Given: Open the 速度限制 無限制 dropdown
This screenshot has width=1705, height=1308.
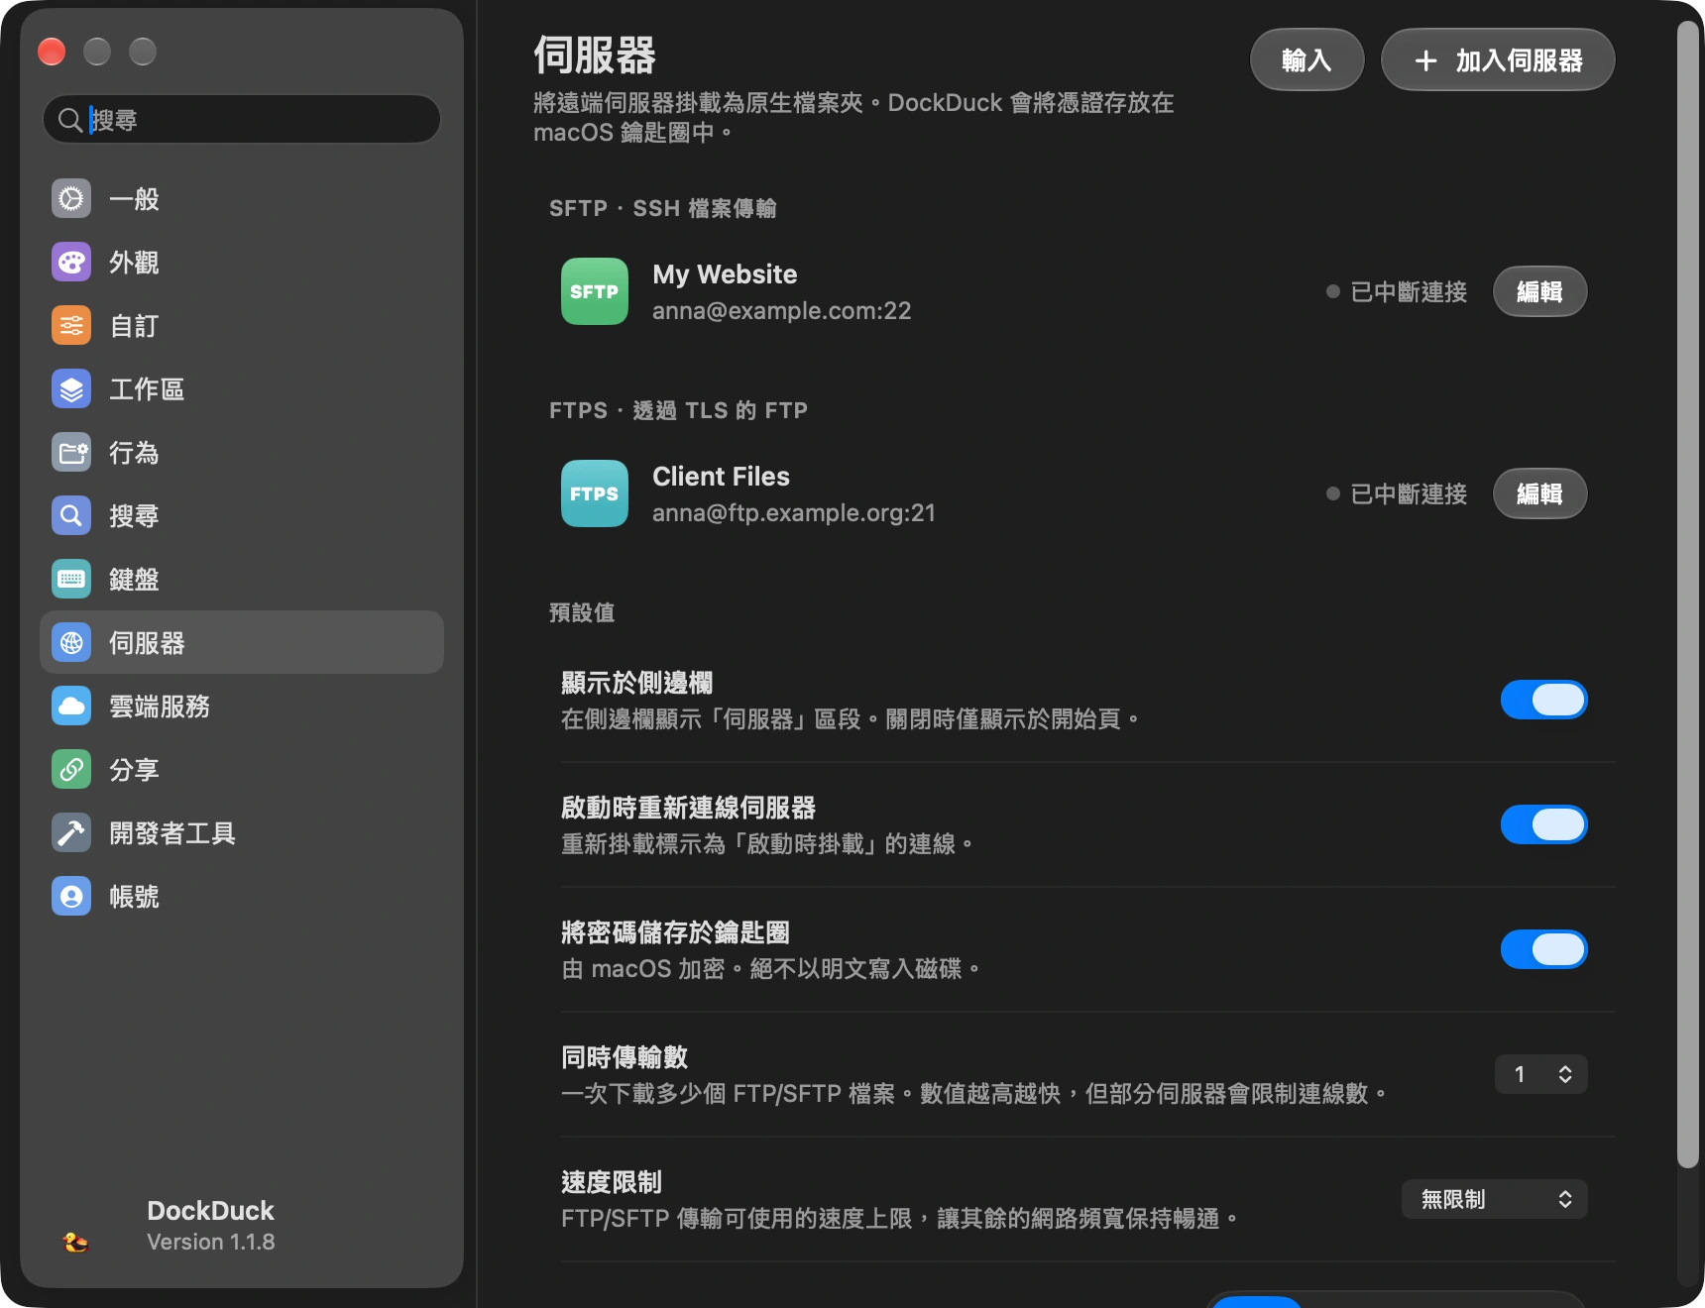Looking at the screenshot, I should [1495, 1199].
